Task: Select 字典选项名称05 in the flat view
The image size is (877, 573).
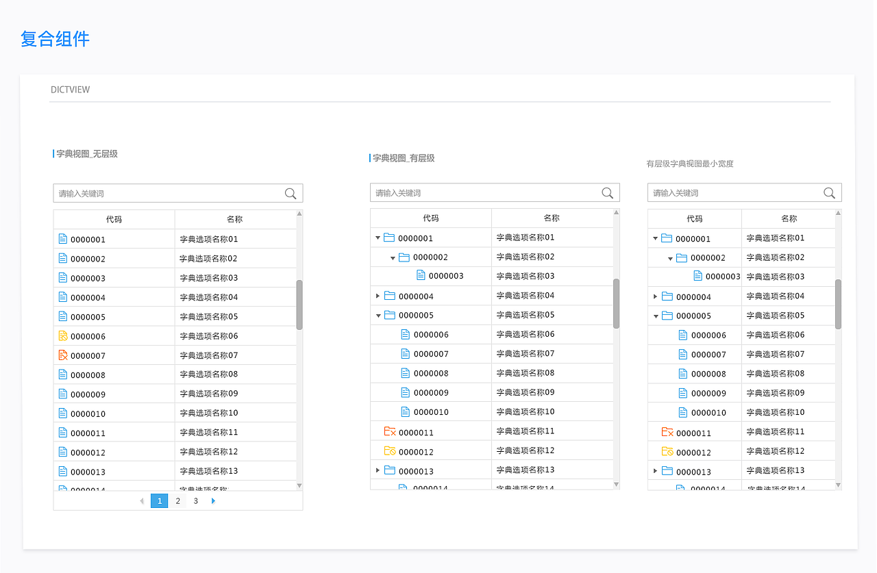Action: [x=209, y=316]
